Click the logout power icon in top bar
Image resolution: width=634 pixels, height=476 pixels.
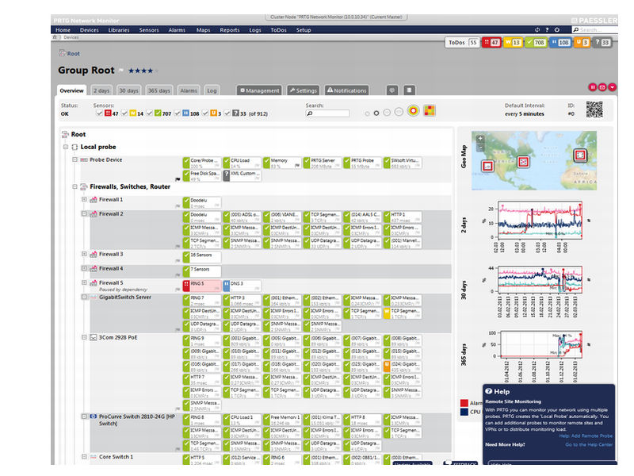pyautogui.click(x=557, y=30)
